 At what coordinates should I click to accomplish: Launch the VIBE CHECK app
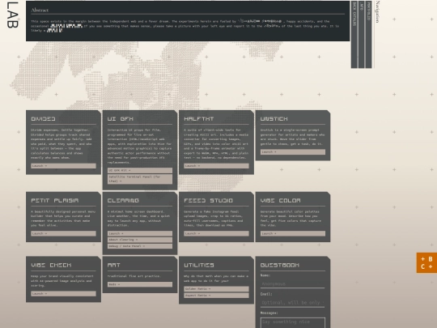click(x=64, y=294)
